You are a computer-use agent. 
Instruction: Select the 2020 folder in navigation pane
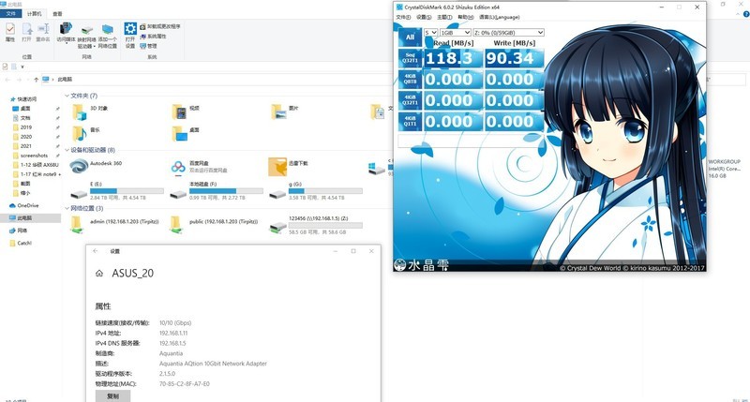[x=26, y=137]
